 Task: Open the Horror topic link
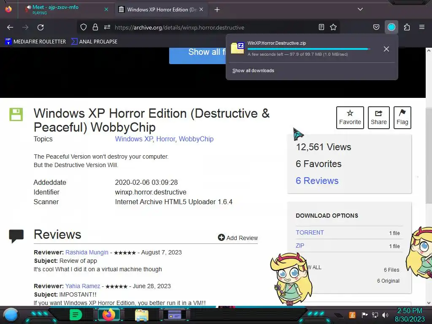(165, 139)
